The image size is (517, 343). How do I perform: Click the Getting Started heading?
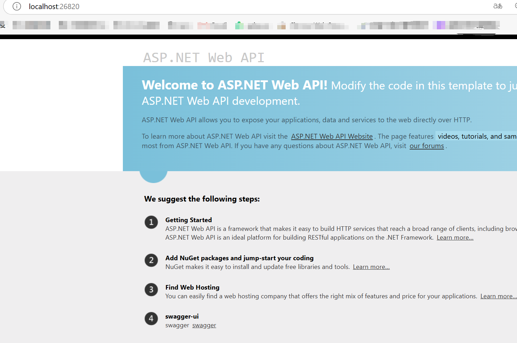point(189,220)
